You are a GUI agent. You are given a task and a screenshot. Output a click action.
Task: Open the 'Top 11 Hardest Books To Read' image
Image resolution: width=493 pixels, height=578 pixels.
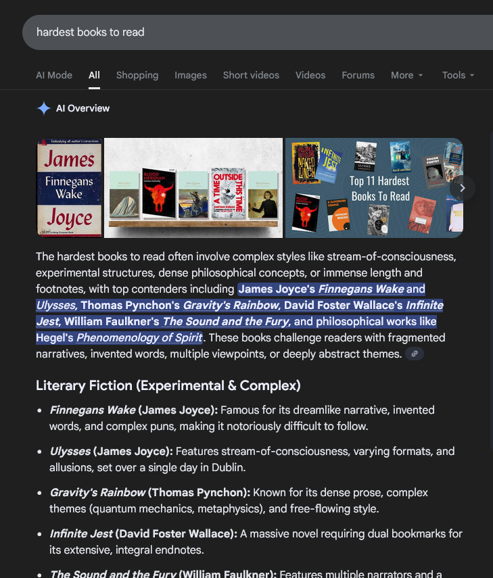tap(374, 188)
